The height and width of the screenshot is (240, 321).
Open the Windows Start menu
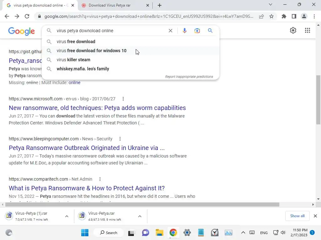pyautogui.click(x=85, y=232)
